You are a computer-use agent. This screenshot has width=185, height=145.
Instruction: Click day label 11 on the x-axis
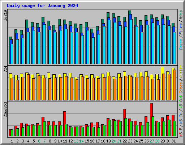click(x=65, y=141)
